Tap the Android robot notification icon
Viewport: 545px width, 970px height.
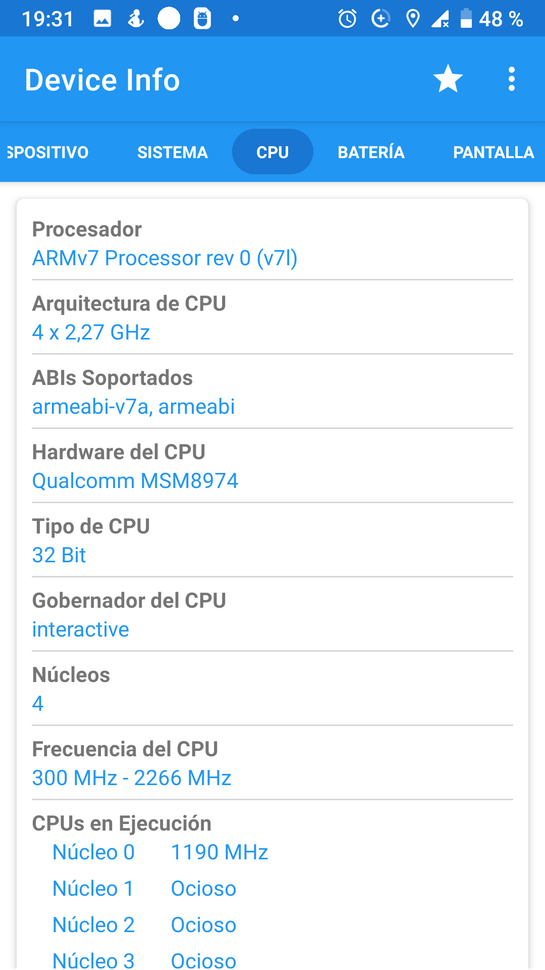202,19
